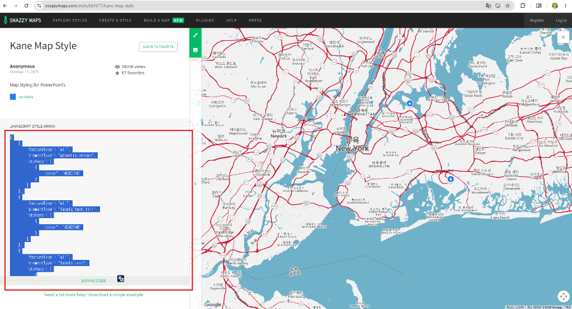Open the browser extensions puzzle icon
This screenshot has height=309, width=572.
(523, 6)
